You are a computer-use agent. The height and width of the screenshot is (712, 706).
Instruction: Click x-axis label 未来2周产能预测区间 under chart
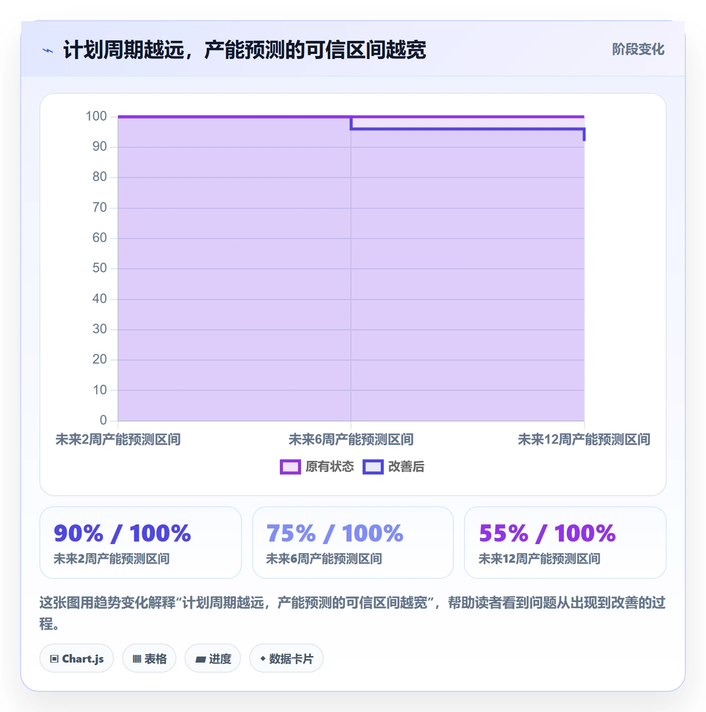[x=118, y=440]
